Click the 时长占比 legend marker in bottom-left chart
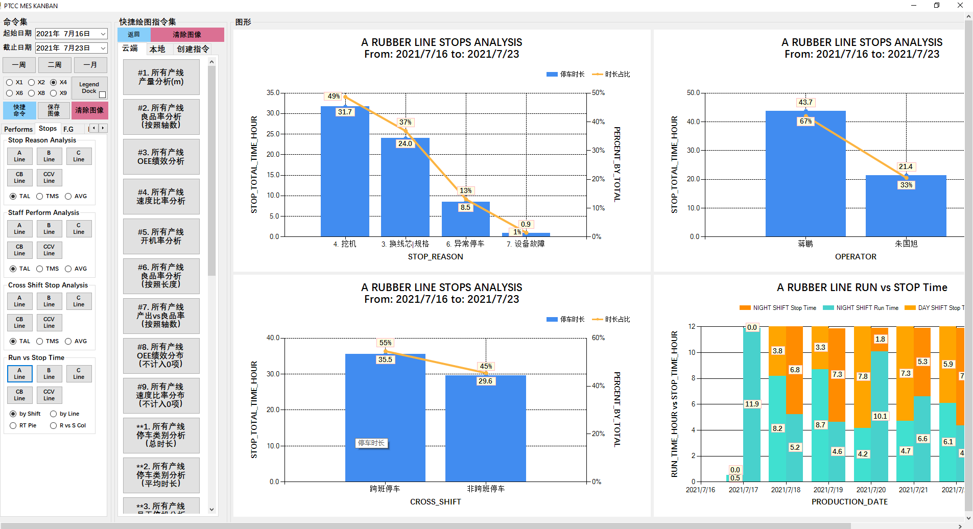 tap(597, 320)
